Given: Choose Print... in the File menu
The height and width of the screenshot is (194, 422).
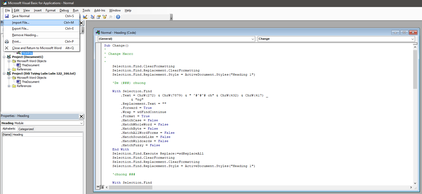Looking at the screenshot, I should [42, 42].
